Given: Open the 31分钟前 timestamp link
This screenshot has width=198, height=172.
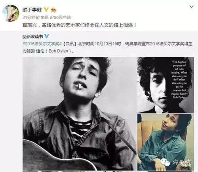Looking at the screenshot, I should [x=31, y=17].
